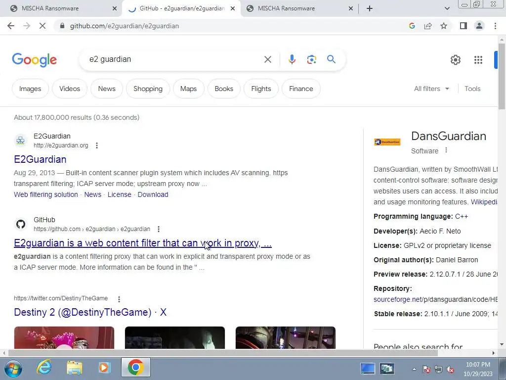Search by image with Google Lens
The image size is (506, 380).
(311, 59)
